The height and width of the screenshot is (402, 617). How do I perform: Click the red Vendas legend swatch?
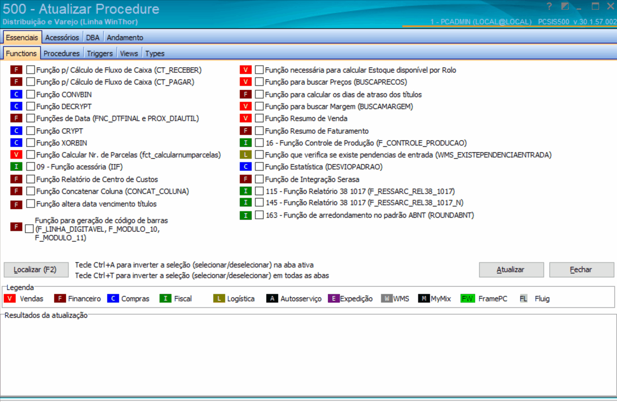tap(10, 299)
